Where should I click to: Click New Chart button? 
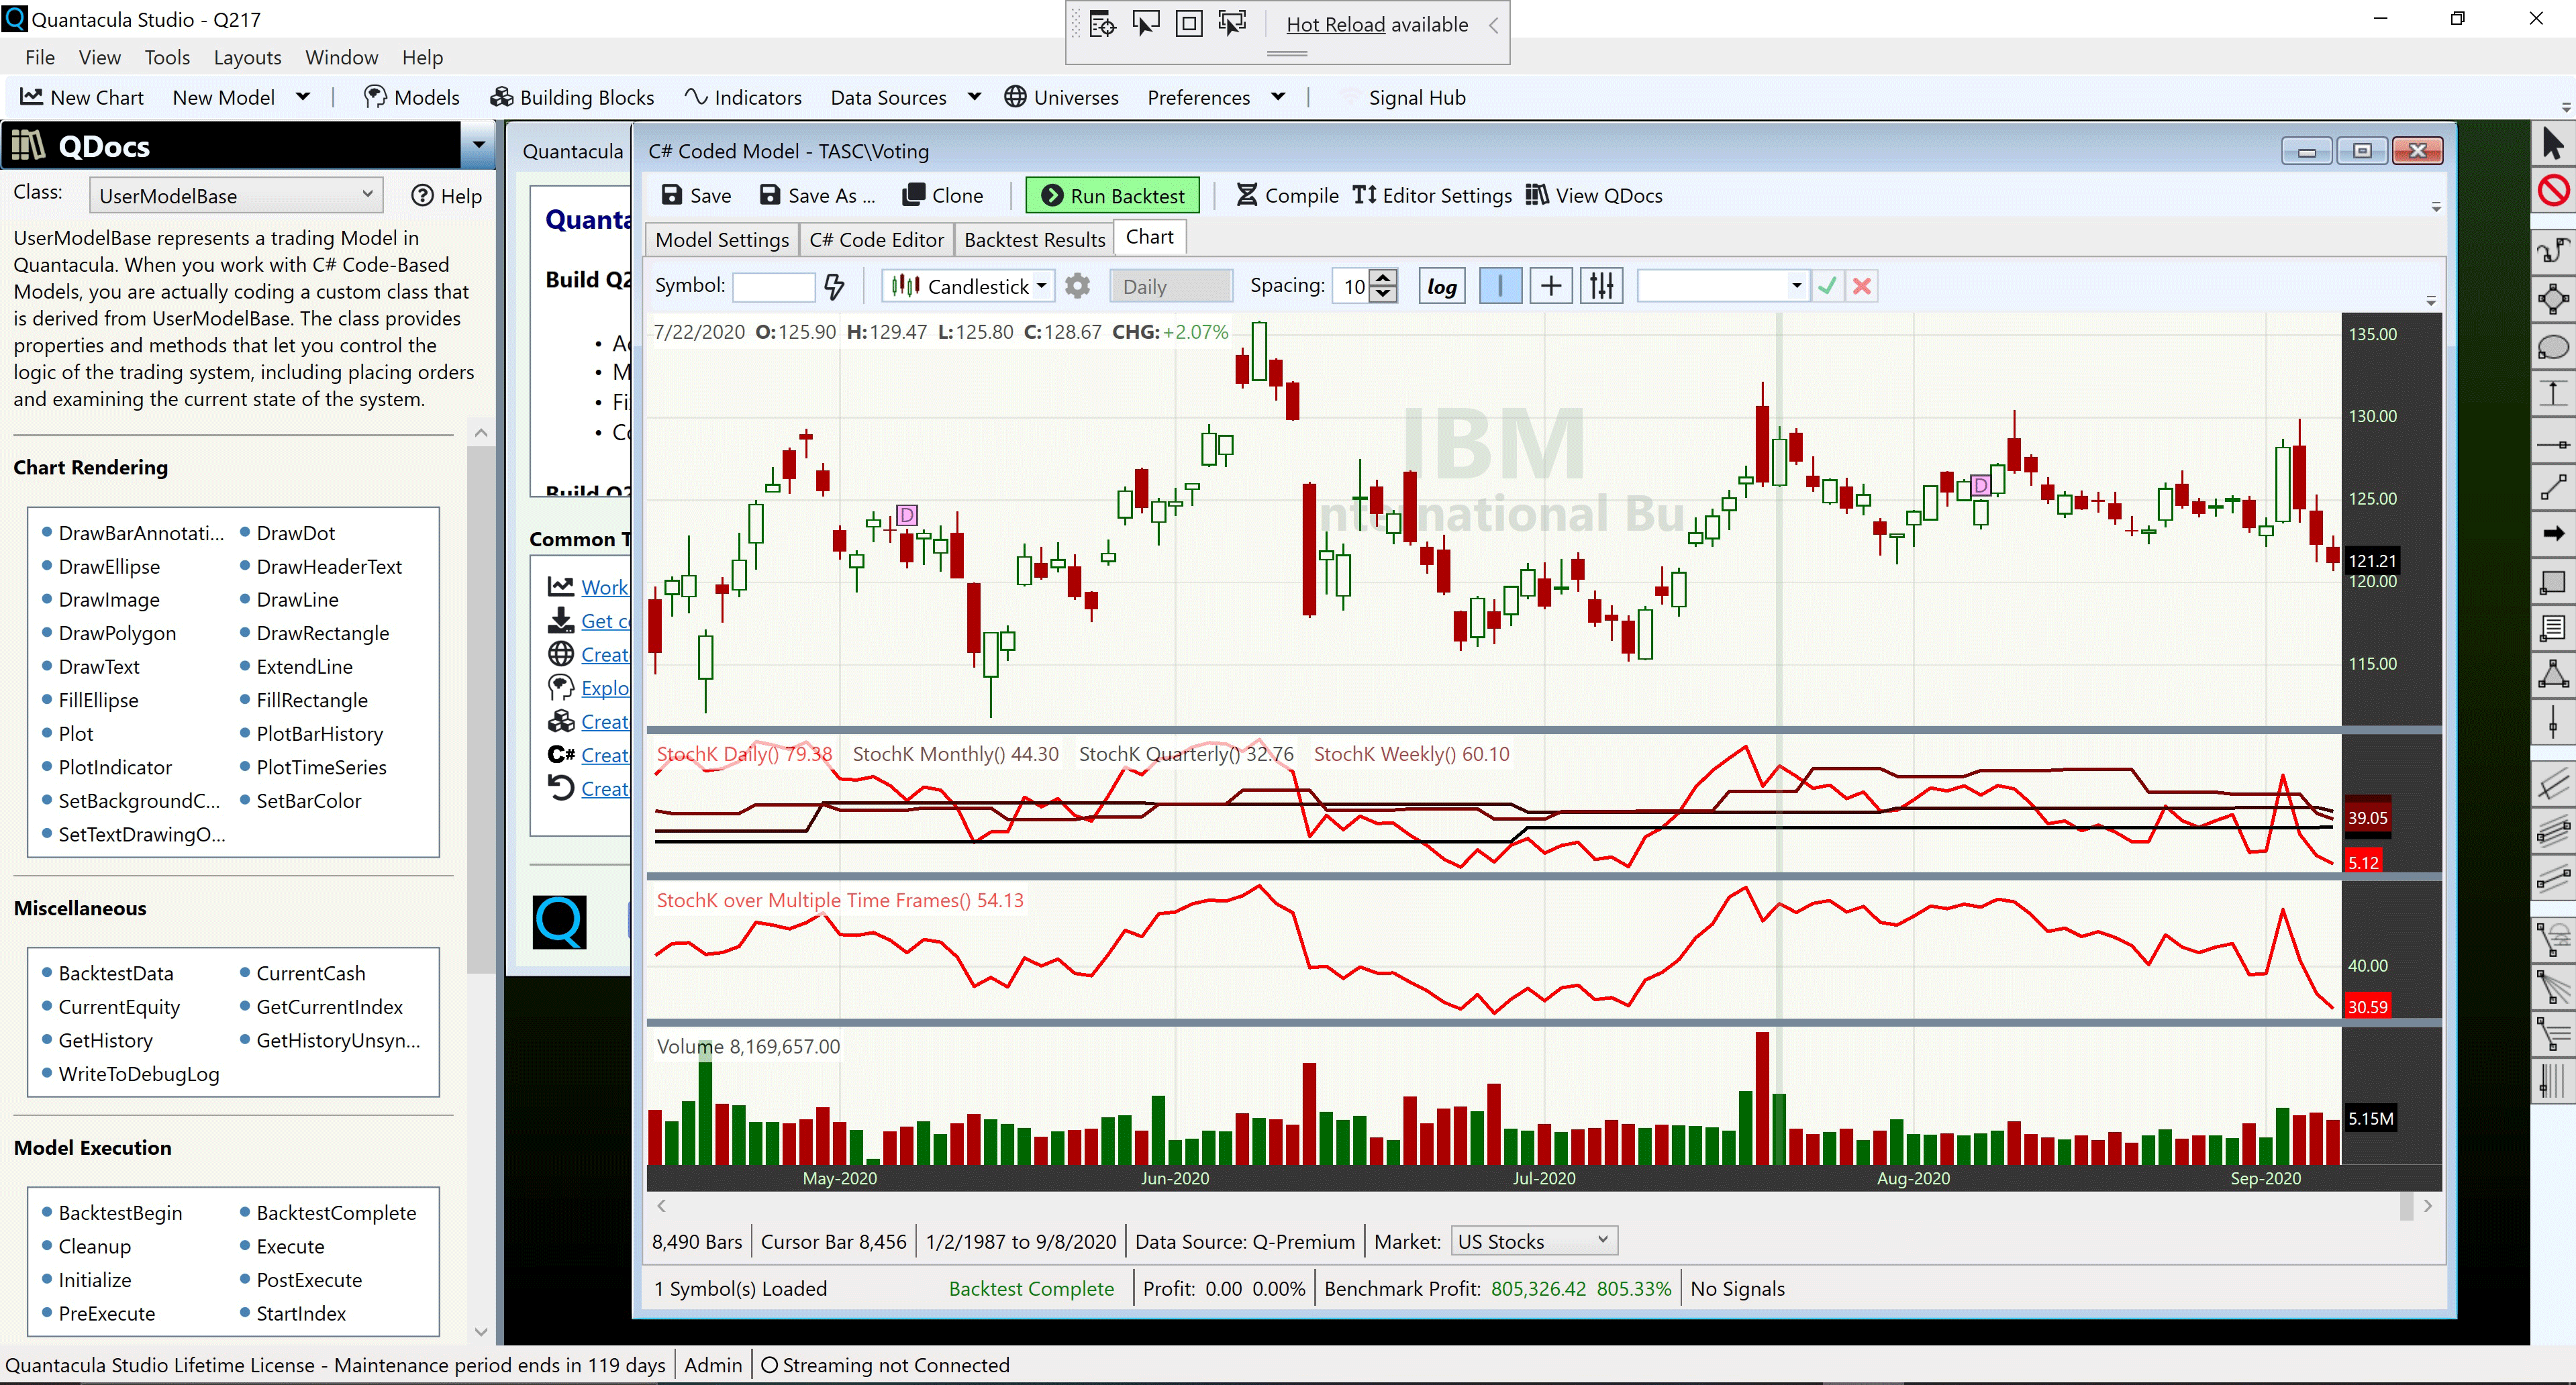83,97
